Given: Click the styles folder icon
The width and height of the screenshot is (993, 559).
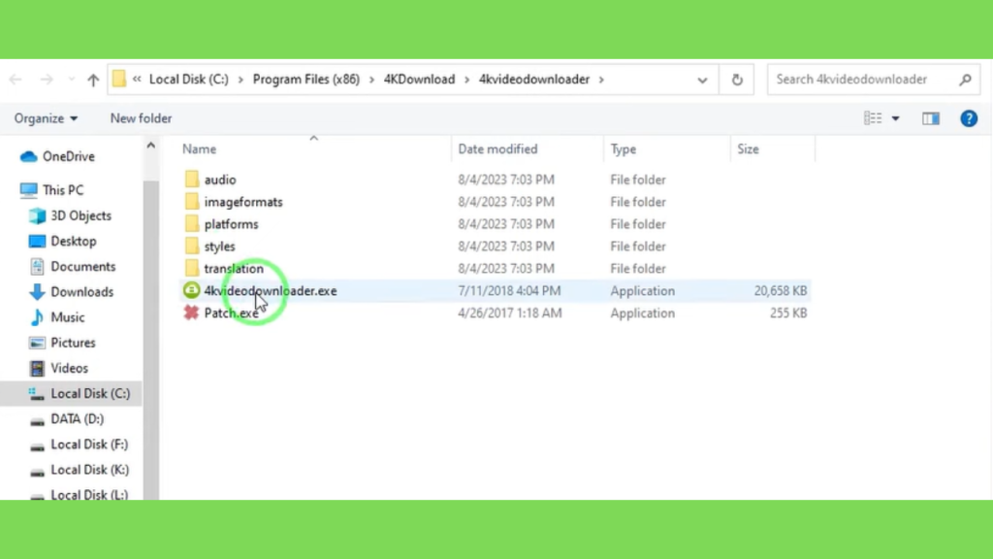Looking at the screenshot, I should pyautogui.click(x=192, y=246).
